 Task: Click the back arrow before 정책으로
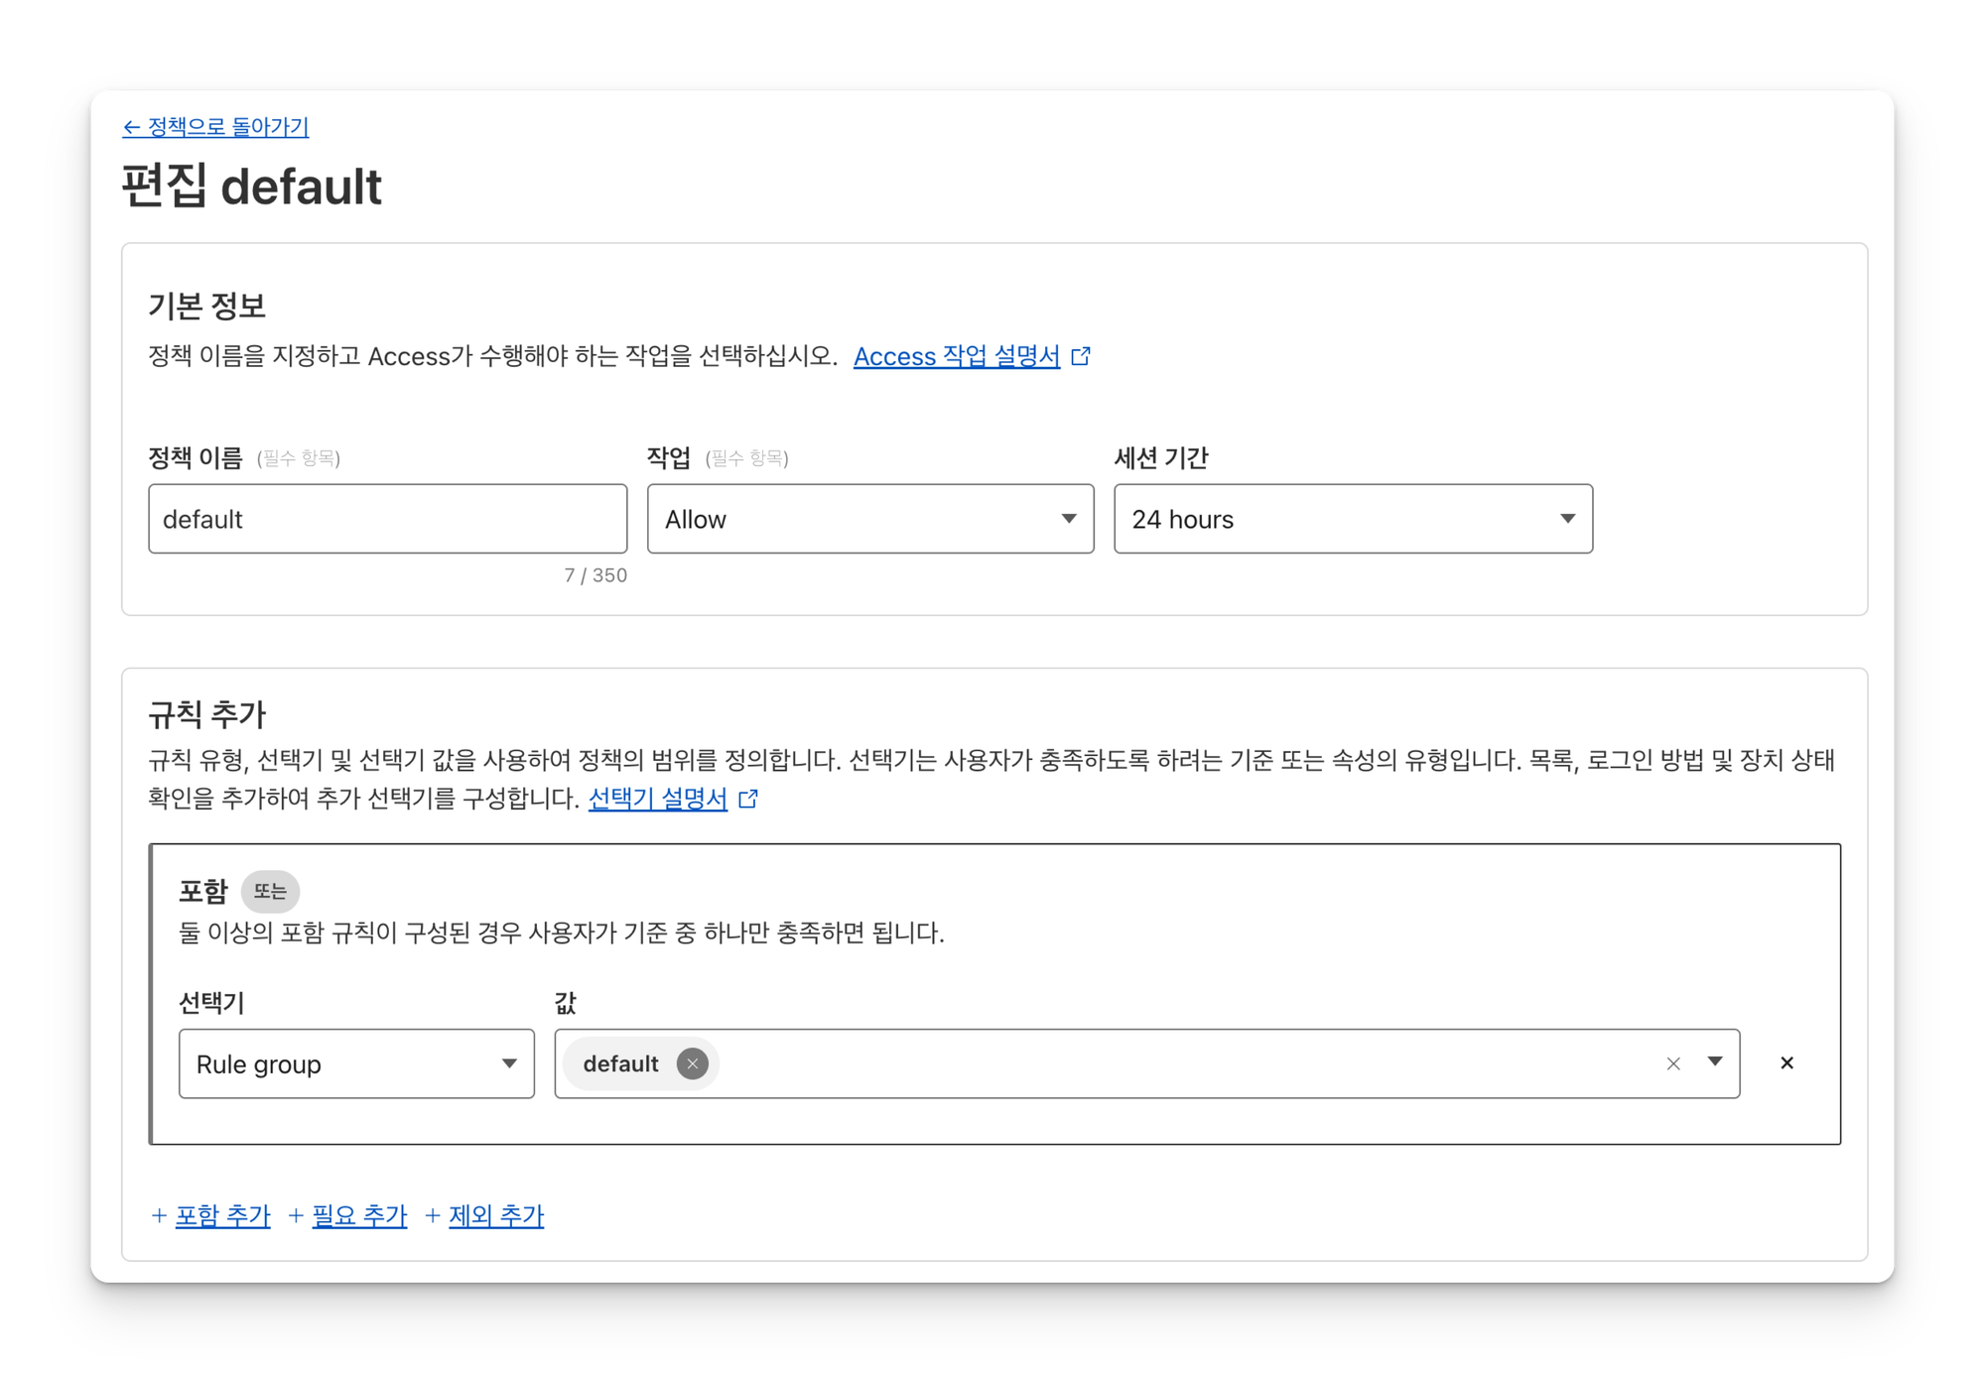[x=131, y=127]
